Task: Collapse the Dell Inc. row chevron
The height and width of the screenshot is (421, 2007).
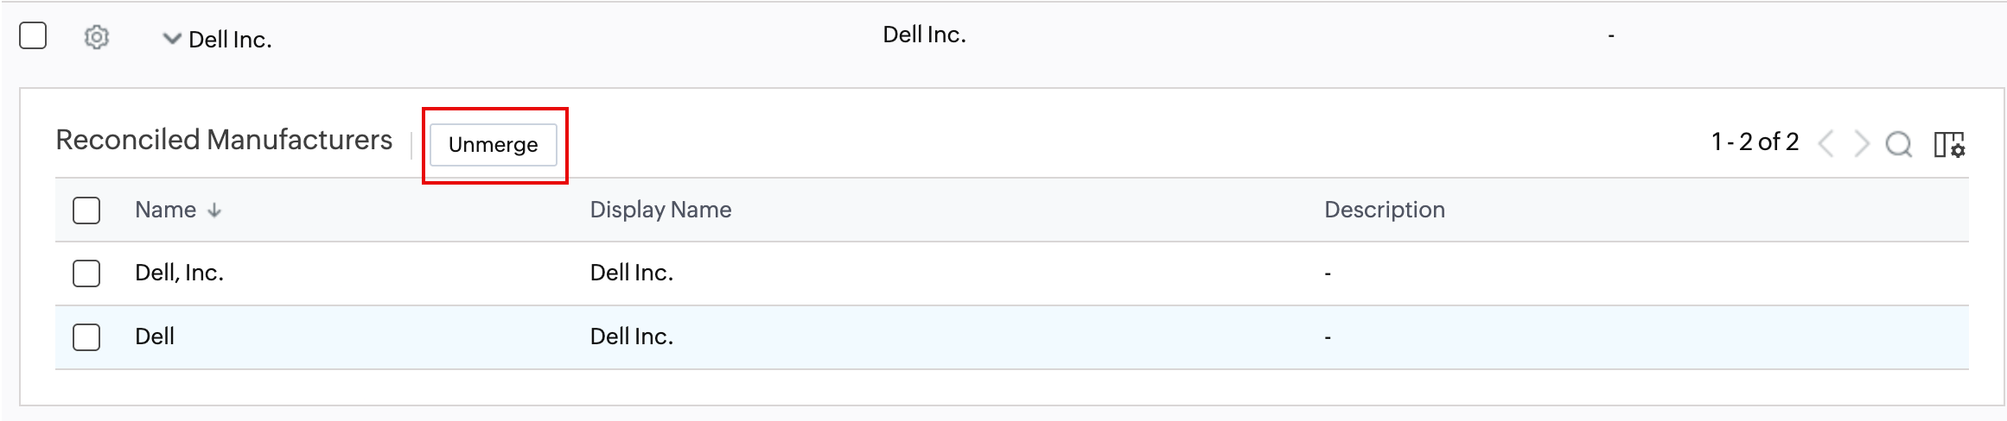Action: [x=172, y=39]
